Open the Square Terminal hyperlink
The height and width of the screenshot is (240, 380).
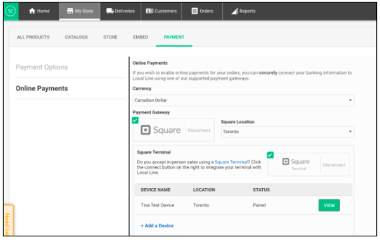click(231, 162)
